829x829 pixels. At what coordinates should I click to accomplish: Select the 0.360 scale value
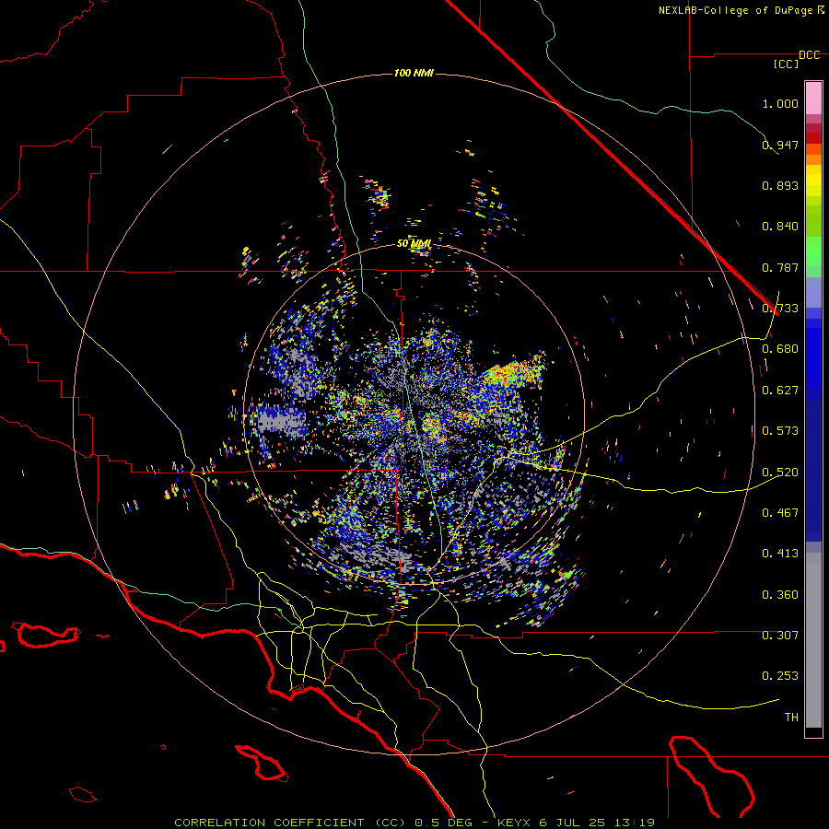pyautogui.click(x=780, y=595)
